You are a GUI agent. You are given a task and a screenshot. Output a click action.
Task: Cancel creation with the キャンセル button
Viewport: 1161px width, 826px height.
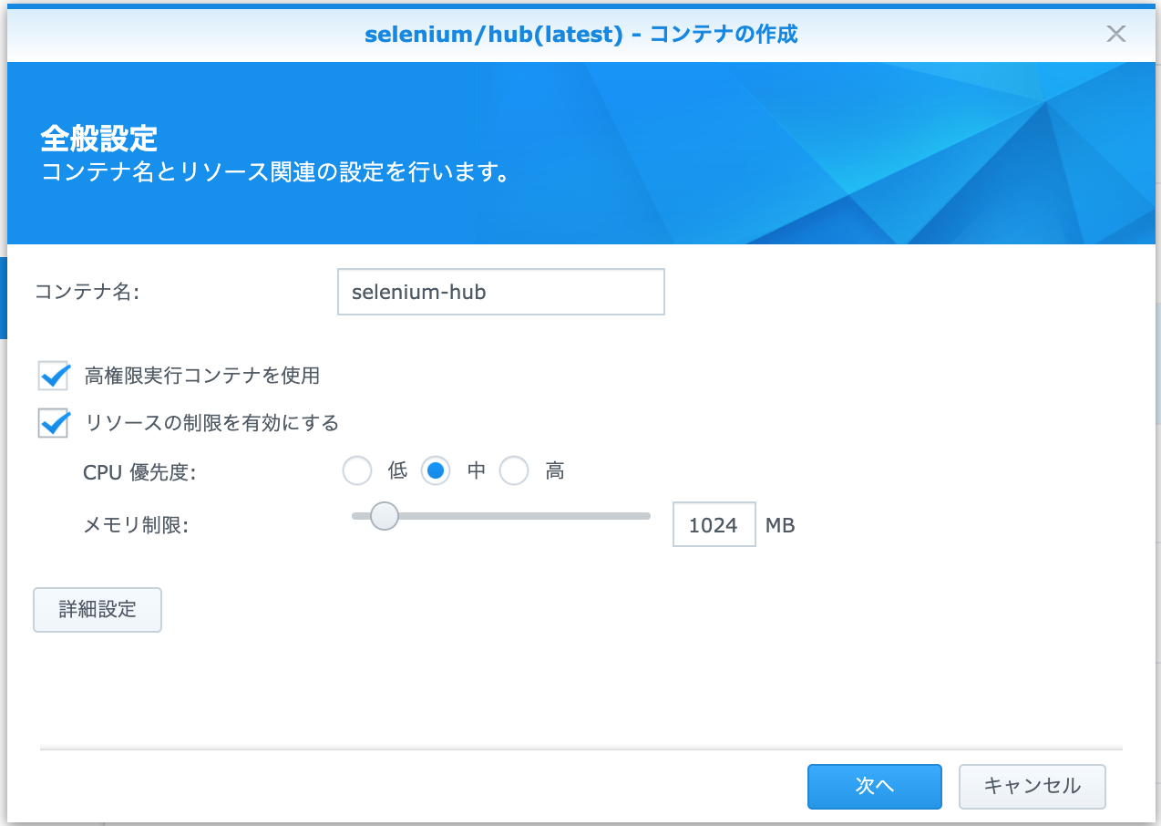[x=1032, y=786]
